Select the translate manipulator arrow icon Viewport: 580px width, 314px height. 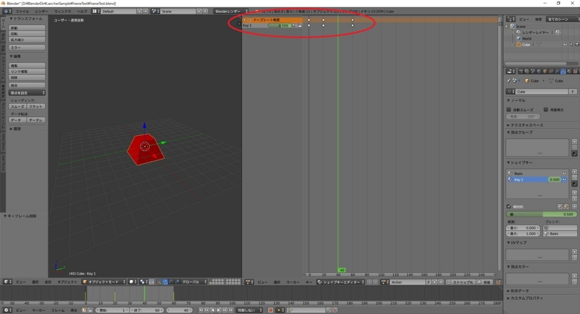[165, 282]
